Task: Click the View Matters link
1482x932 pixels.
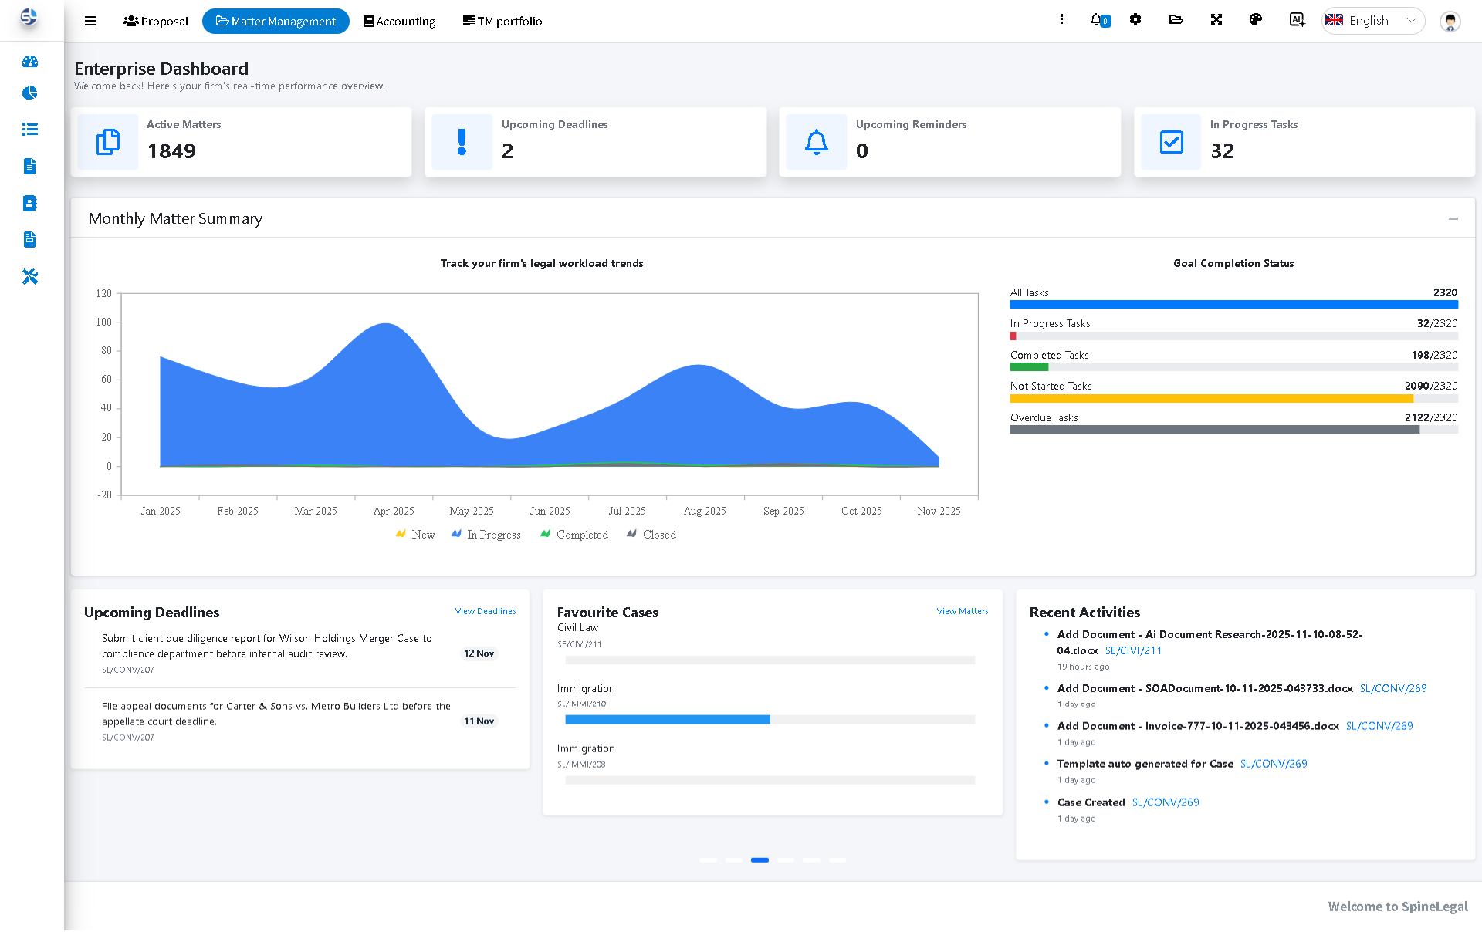Action: coord(963,611)
